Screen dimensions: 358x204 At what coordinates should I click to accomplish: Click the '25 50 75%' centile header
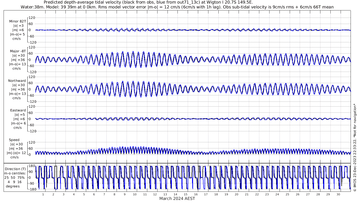coord(14,178)
